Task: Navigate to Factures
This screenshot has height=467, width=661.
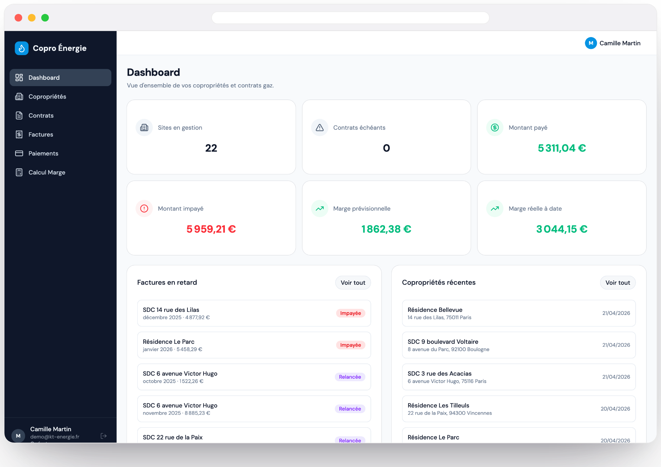Action: point(61,135)
